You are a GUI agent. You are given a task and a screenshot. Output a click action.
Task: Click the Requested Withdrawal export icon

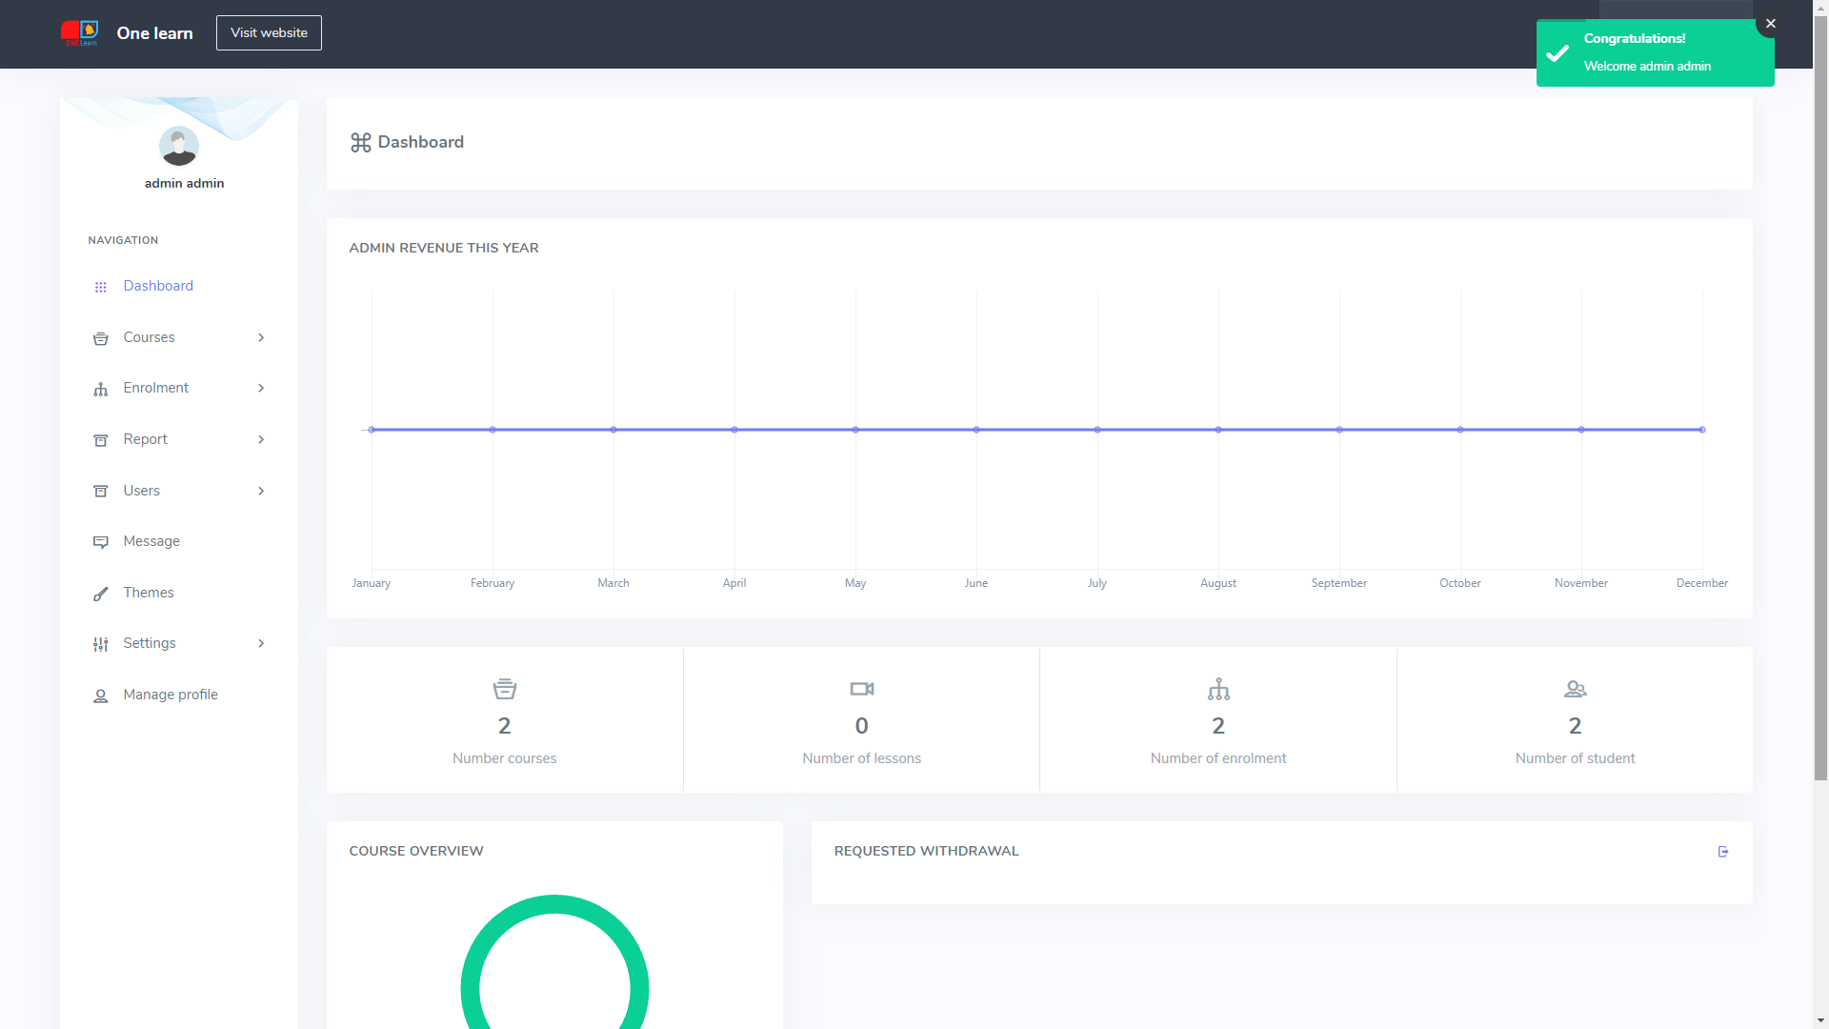tap(1722, 852)
